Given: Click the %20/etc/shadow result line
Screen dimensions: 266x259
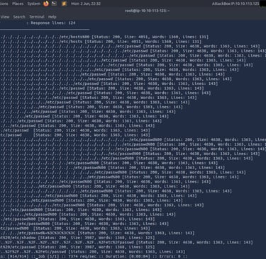Looking at the screenshot, I should coord(77,238).
